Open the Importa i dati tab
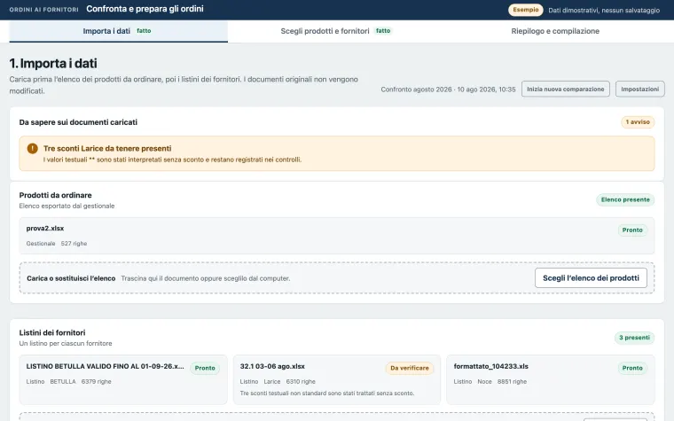Viewport: 674px width, 421px height. pos(118,31)
